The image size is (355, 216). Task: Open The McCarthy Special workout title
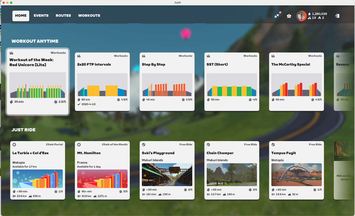point(291,65)
